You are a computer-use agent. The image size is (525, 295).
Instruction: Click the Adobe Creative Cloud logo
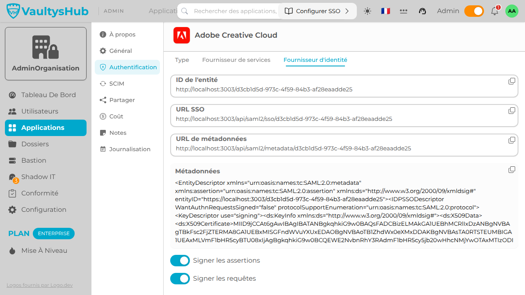coord(182,35)
